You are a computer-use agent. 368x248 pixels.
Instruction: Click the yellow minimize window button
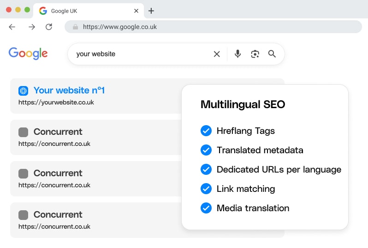pos(18,10)
